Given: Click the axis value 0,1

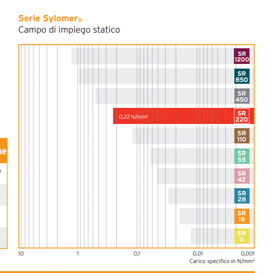Looking at the screenshot, I should 137,254.
